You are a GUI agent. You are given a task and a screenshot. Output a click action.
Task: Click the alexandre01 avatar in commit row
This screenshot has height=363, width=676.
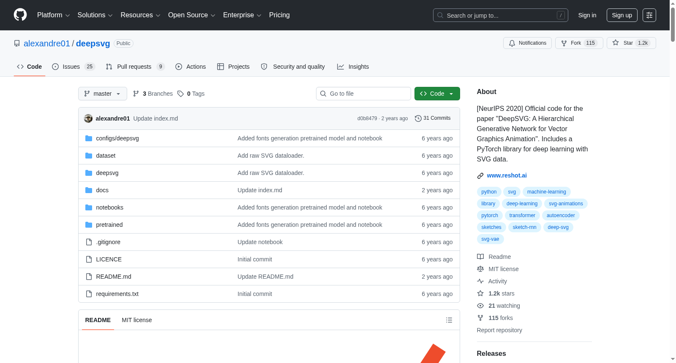click(x=88, y=118)
